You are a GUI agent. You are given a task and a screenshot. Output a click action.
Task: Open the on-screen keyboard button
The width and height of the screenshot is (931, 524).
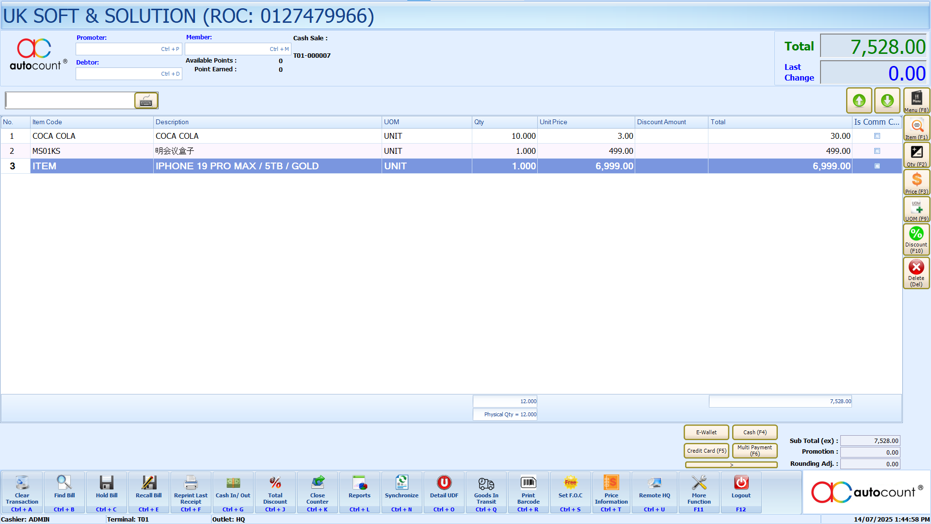tap(146, 100)
